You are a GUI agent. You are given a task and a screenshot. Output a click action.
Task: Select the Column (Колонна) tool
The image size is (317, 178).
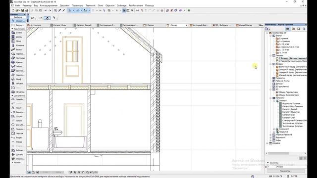click(x=18, y=45)
